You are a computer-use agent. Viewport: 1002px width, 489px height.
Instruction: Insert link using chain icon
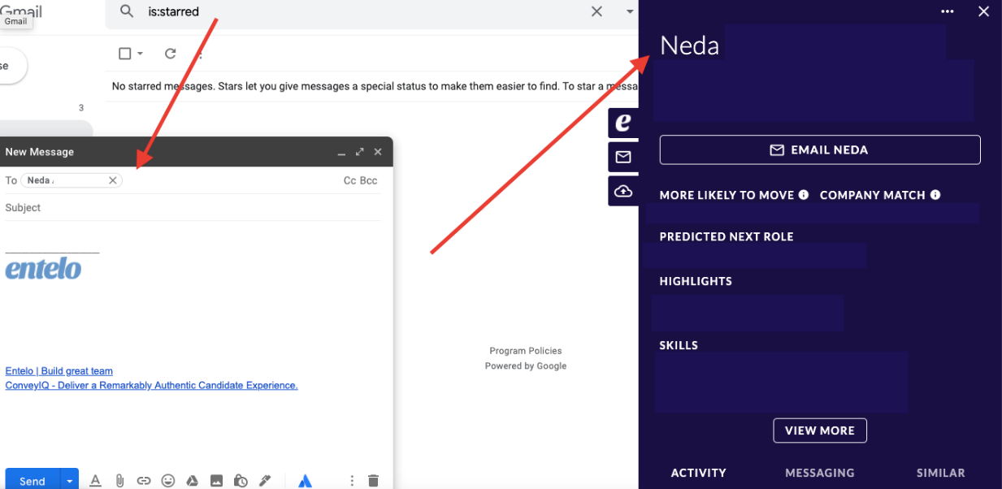tap(144, 480)
